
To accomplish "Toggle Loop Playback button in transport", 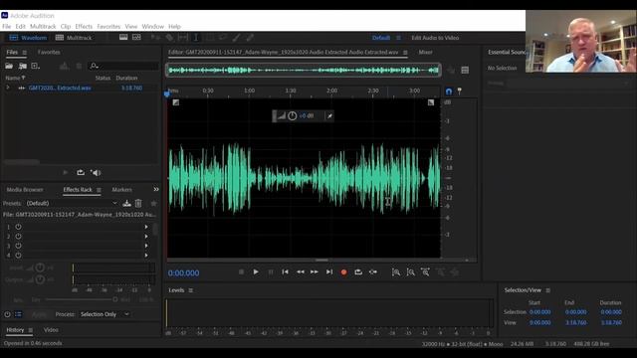I will tap(358, 271).
